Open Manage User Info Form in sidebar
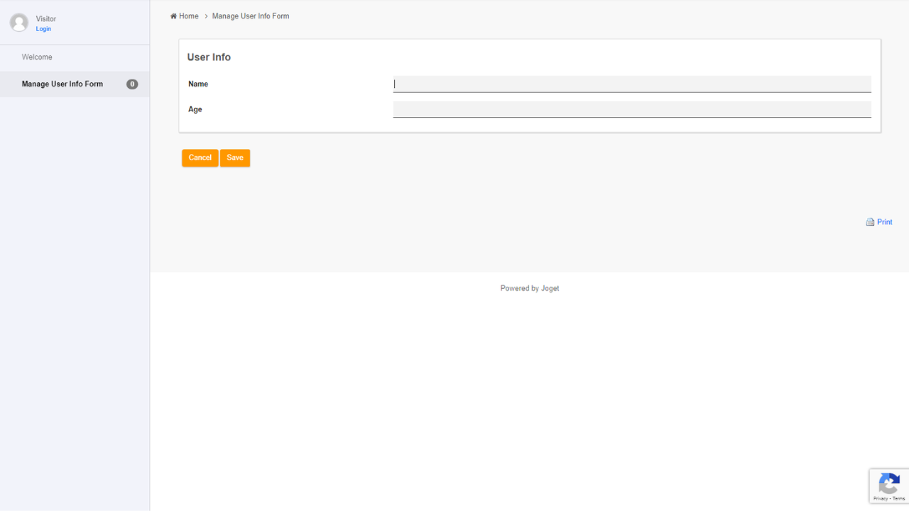 62,84
